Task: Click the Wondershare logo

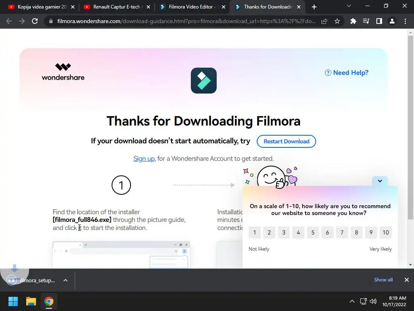Action: click(63, 72)
